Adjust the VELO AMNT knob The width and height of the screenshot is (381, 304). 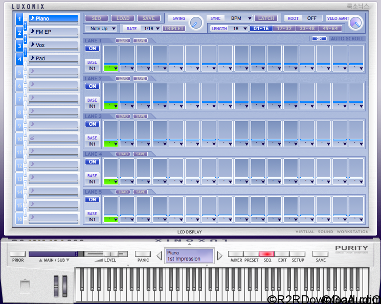(355, 24)
